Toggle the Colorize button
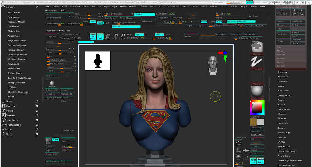 click(144, 14)
